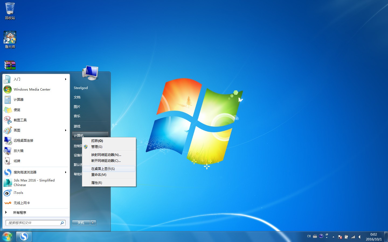The image size is (388, 242).
Task: Select 重命名(M) from the context menu
Action: pyautogui.click(x=109, y=175)
